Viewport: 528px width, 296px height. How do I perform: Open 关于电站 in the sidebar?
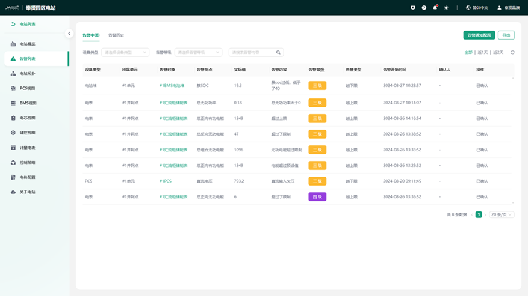coord(27,192)
